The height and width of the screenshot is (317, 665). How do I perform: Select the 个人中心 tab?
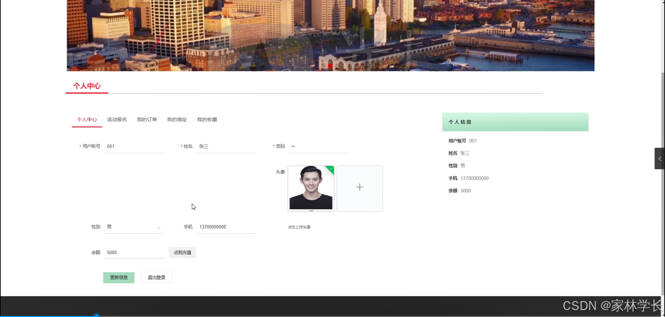pos(87,119)
